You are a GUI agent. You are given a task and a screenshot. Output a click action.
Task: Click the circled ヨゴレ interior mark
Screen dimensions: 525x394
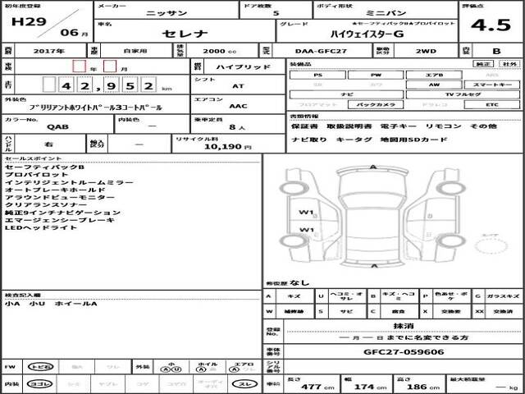pyautogui.click(x=39, y=383)
